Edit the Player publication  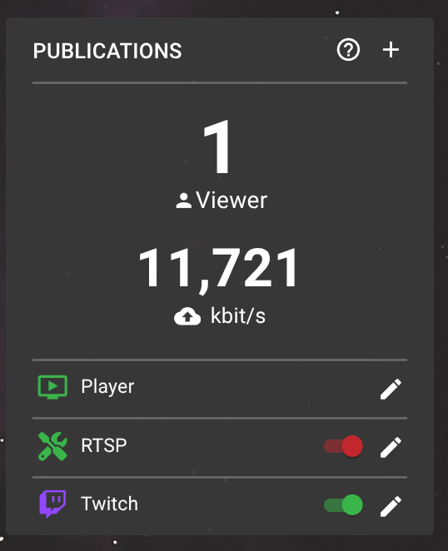(391, 389)
